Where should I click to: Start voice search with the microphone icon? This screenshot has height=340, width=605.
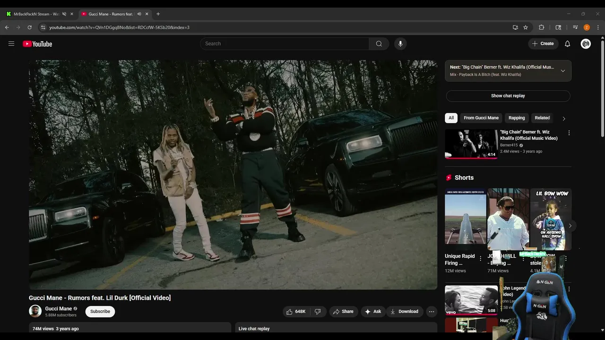(400, 43)
